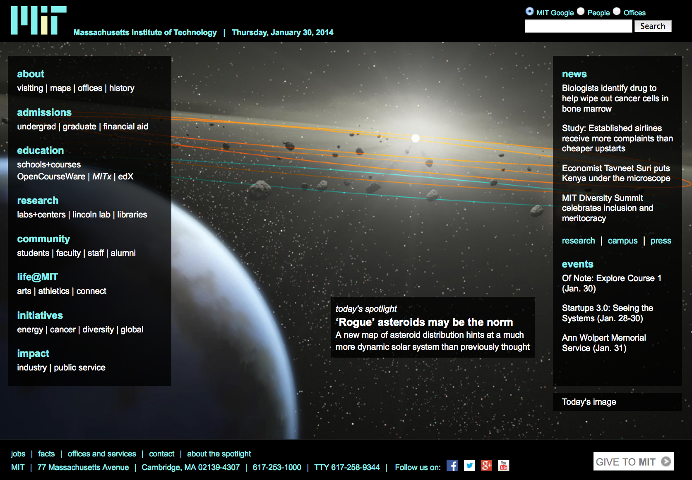Switch search scope to Offices
This screenshot has height=480, width=692.
pyautogui.click(x=617, y=12)
